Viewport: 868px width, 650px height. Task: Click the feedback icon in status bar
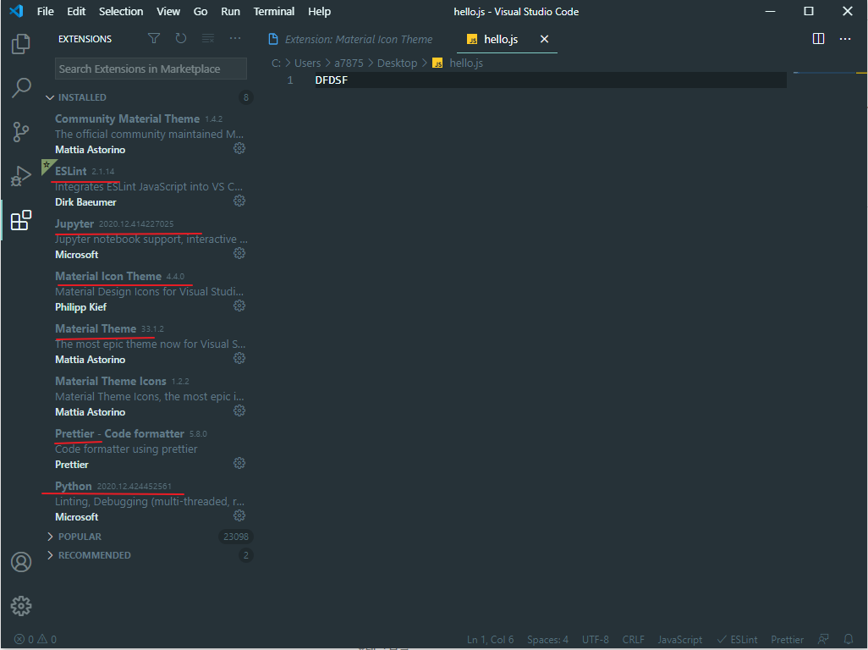pyautogui.click(x=824, y=640)
